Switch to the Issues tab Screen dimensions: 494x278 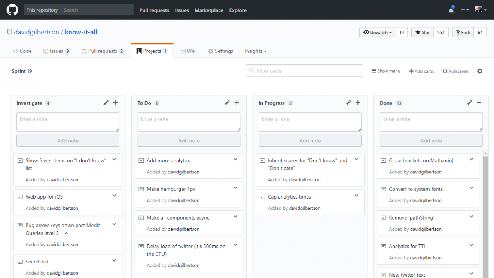[57, 51]
